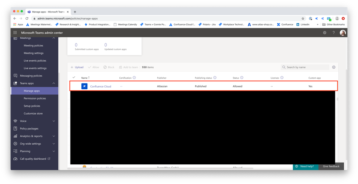358x184 pixels.
Task: Click the Need help? button
Action: click(305, 166)
